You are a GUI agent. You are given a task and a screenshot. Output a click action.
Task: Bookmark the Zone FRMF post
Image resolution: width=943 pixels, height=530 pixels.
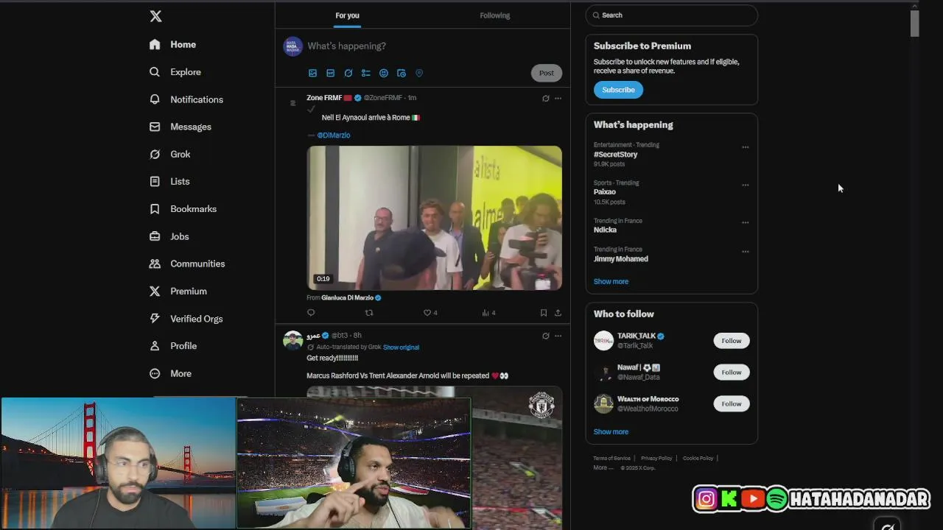click(x=544, y=313)
